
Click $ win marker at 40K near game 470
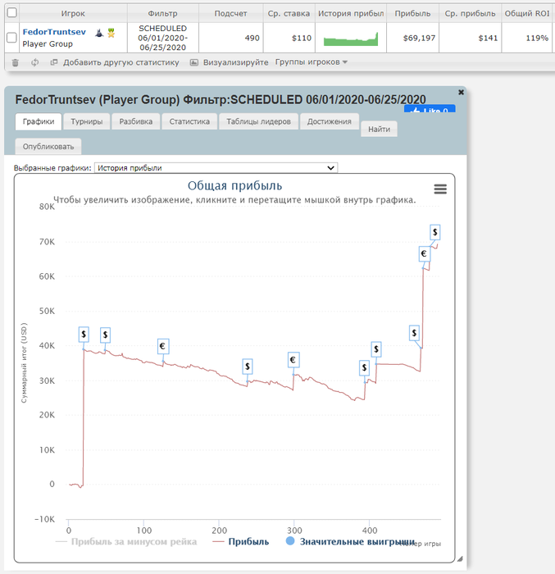tap(414, 333)
